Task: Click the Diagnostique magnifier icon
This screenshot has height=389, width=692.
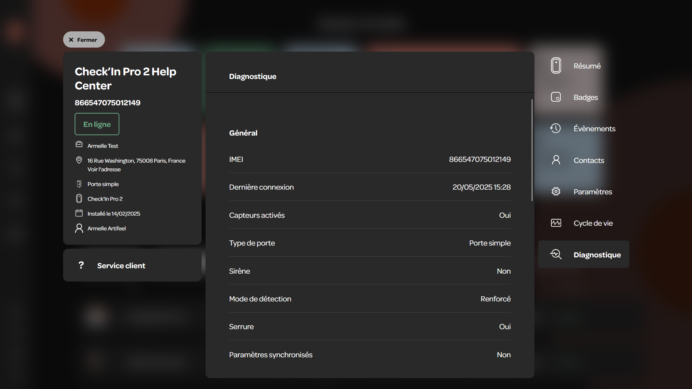Action: (556, 254)
